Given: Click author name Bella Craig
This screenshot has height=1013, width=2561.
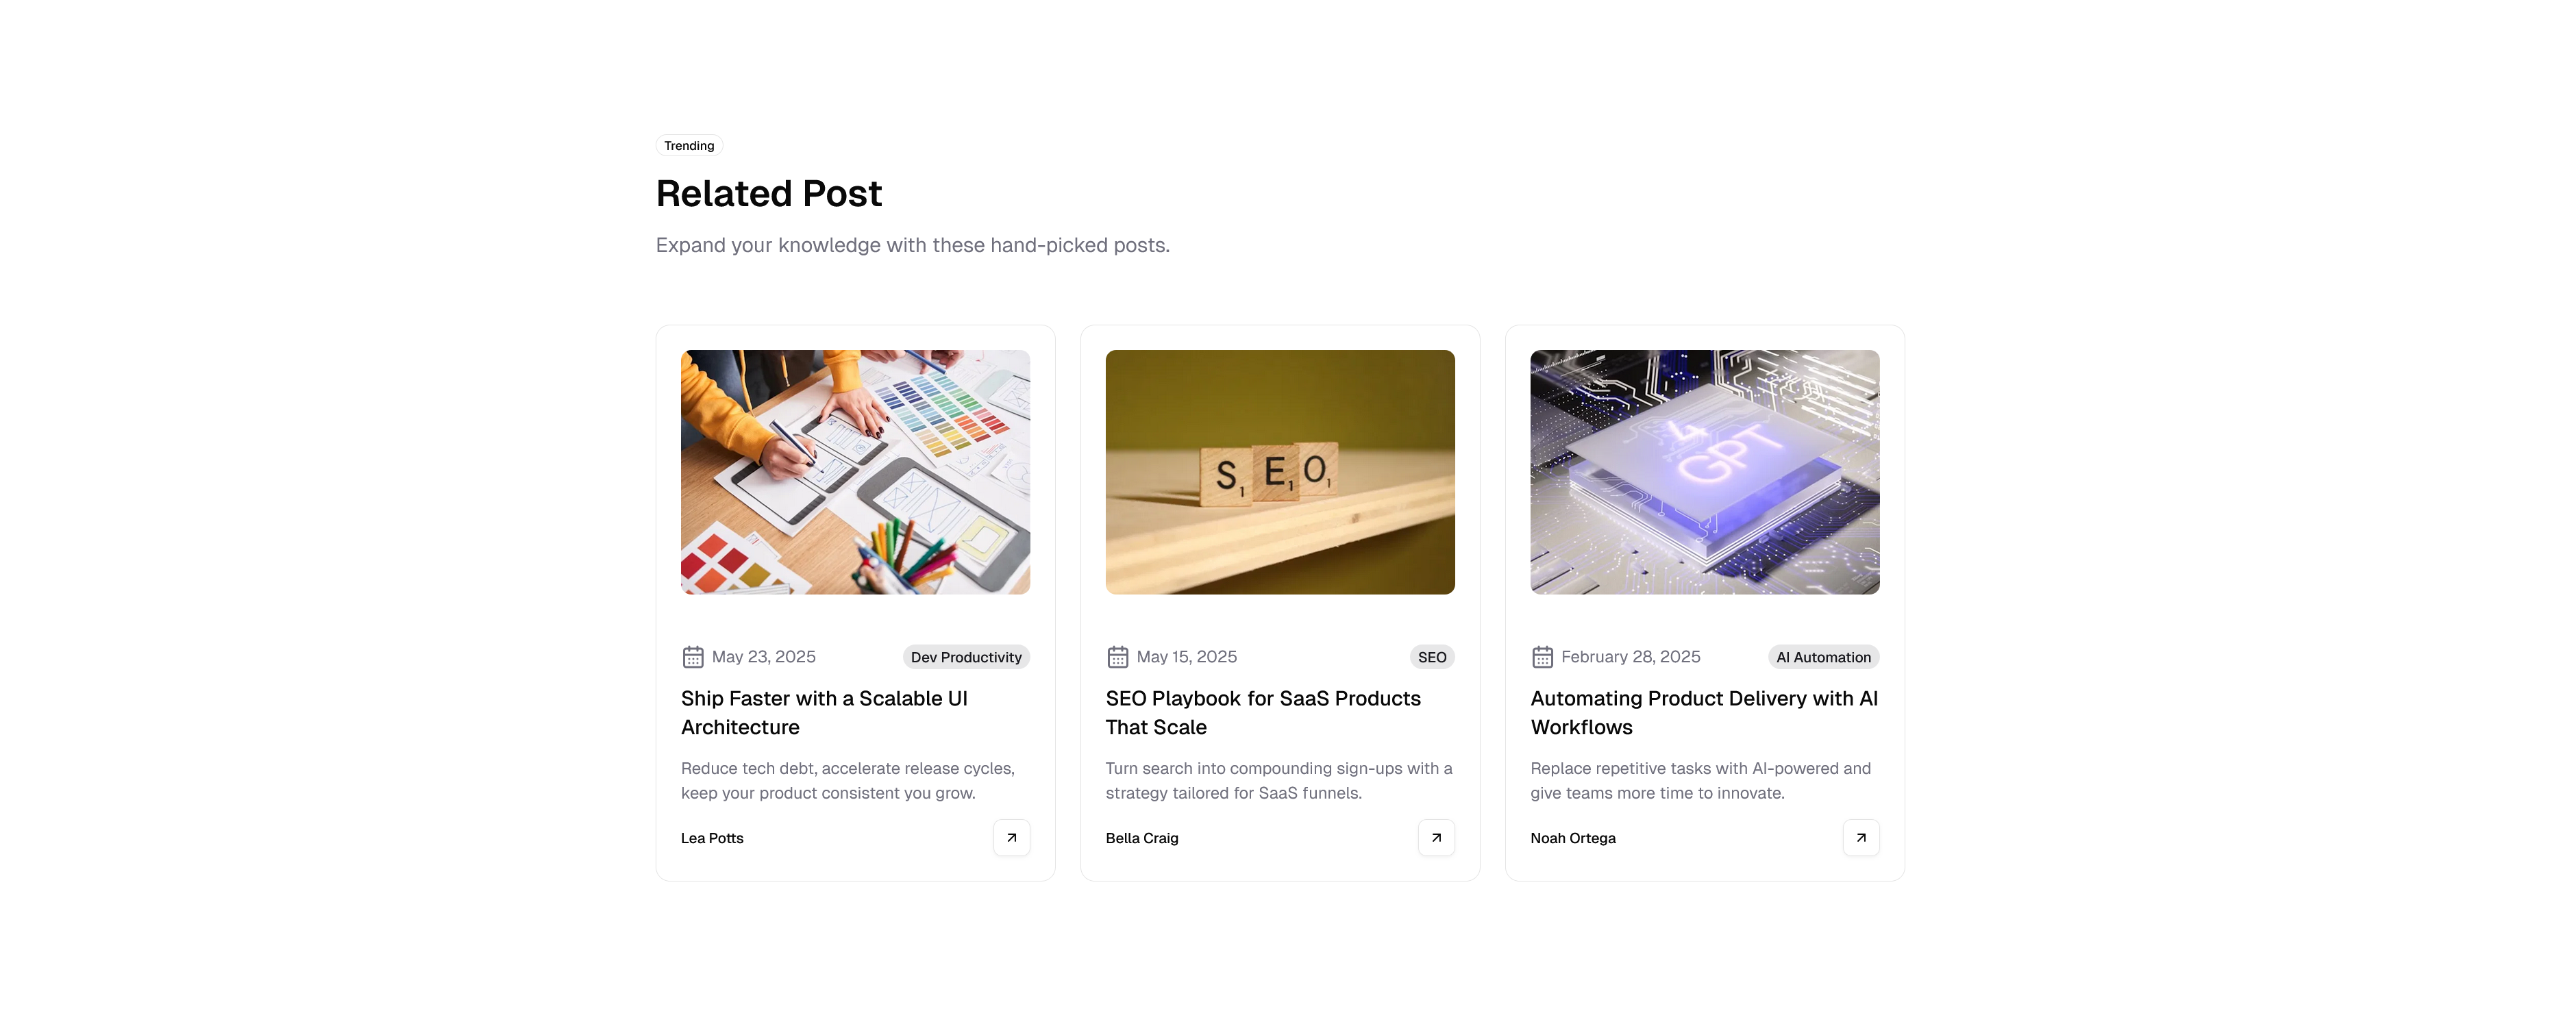Looking at the screenshot, I should 1141,838.
